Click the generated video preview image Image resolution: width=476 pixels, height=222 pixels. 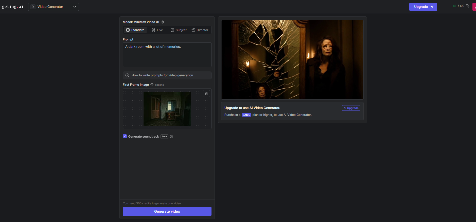292,60
